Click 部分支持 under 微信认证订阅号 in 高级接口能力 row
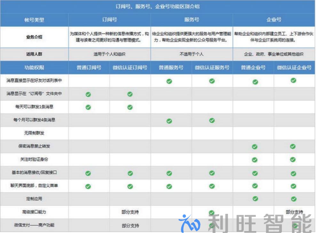Screen dimensions: 316x233 [x=130, y=212]
